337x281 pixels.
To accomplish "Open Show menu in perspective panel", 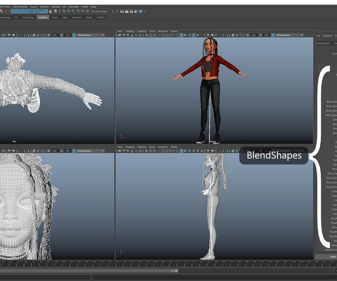I will [152, 31].
